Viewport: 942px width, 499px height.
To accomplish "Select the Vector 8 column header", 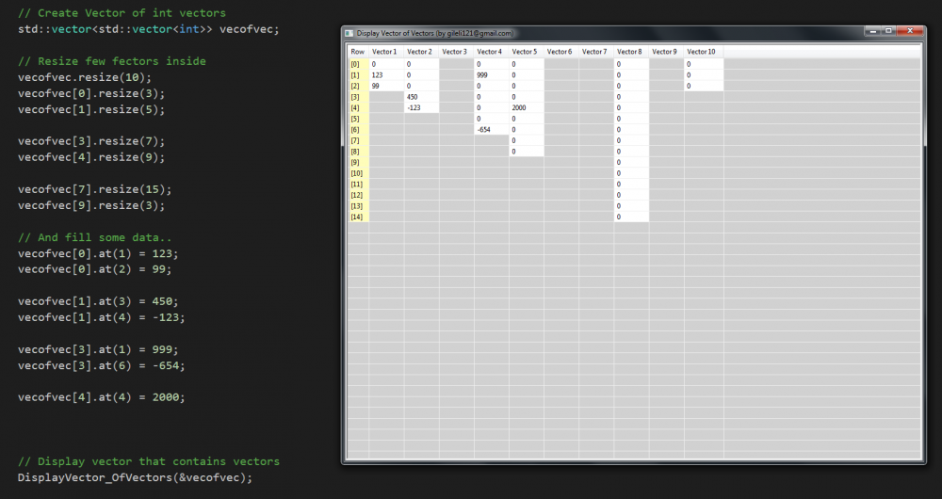I will tap(629, 52).
